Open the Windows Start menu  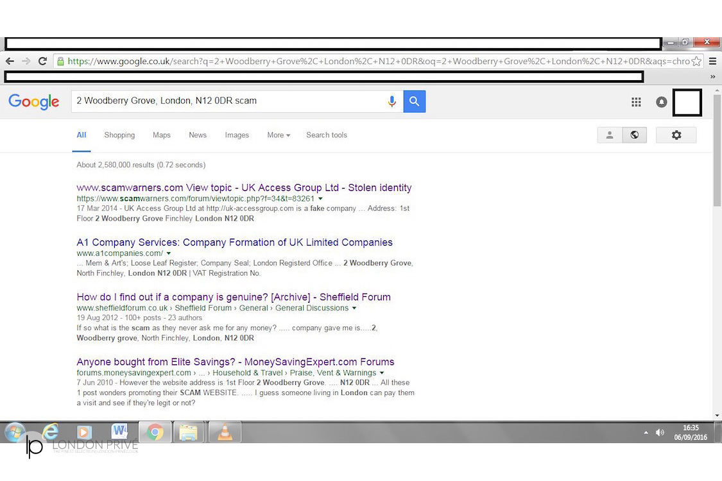click(15, 432)
